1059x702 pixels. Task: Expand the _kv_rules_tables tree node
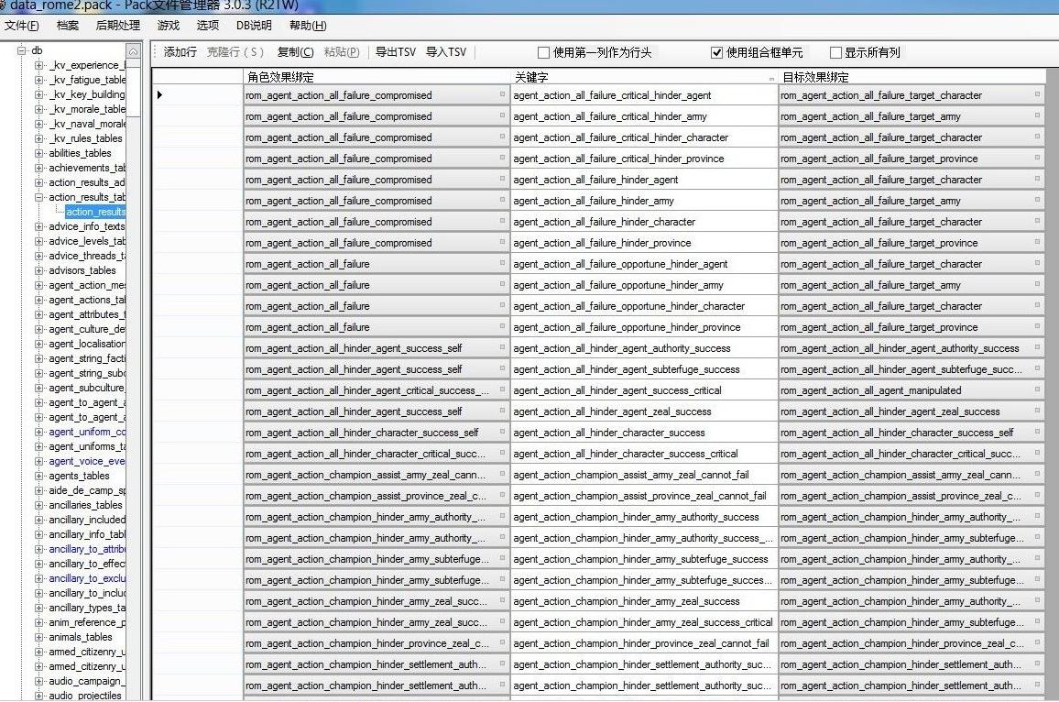click(39, 138)
